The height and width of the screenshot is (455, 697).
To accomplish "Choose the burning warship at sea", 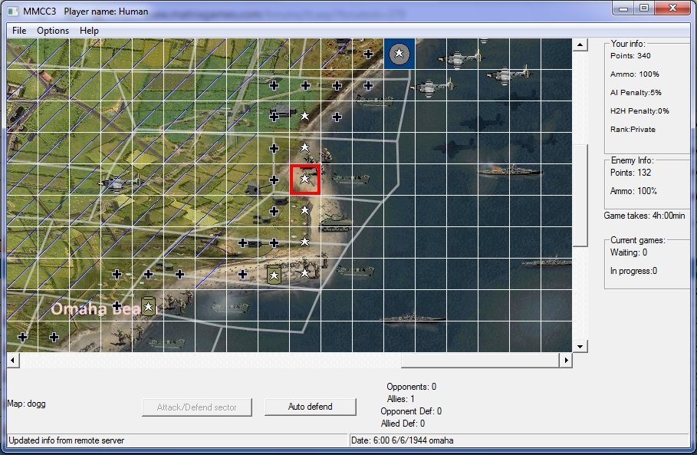I will point(509,171).
